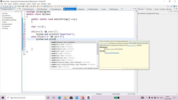Close the Console view tab
This screenshot has width=178, height=100.
(145, 9)
